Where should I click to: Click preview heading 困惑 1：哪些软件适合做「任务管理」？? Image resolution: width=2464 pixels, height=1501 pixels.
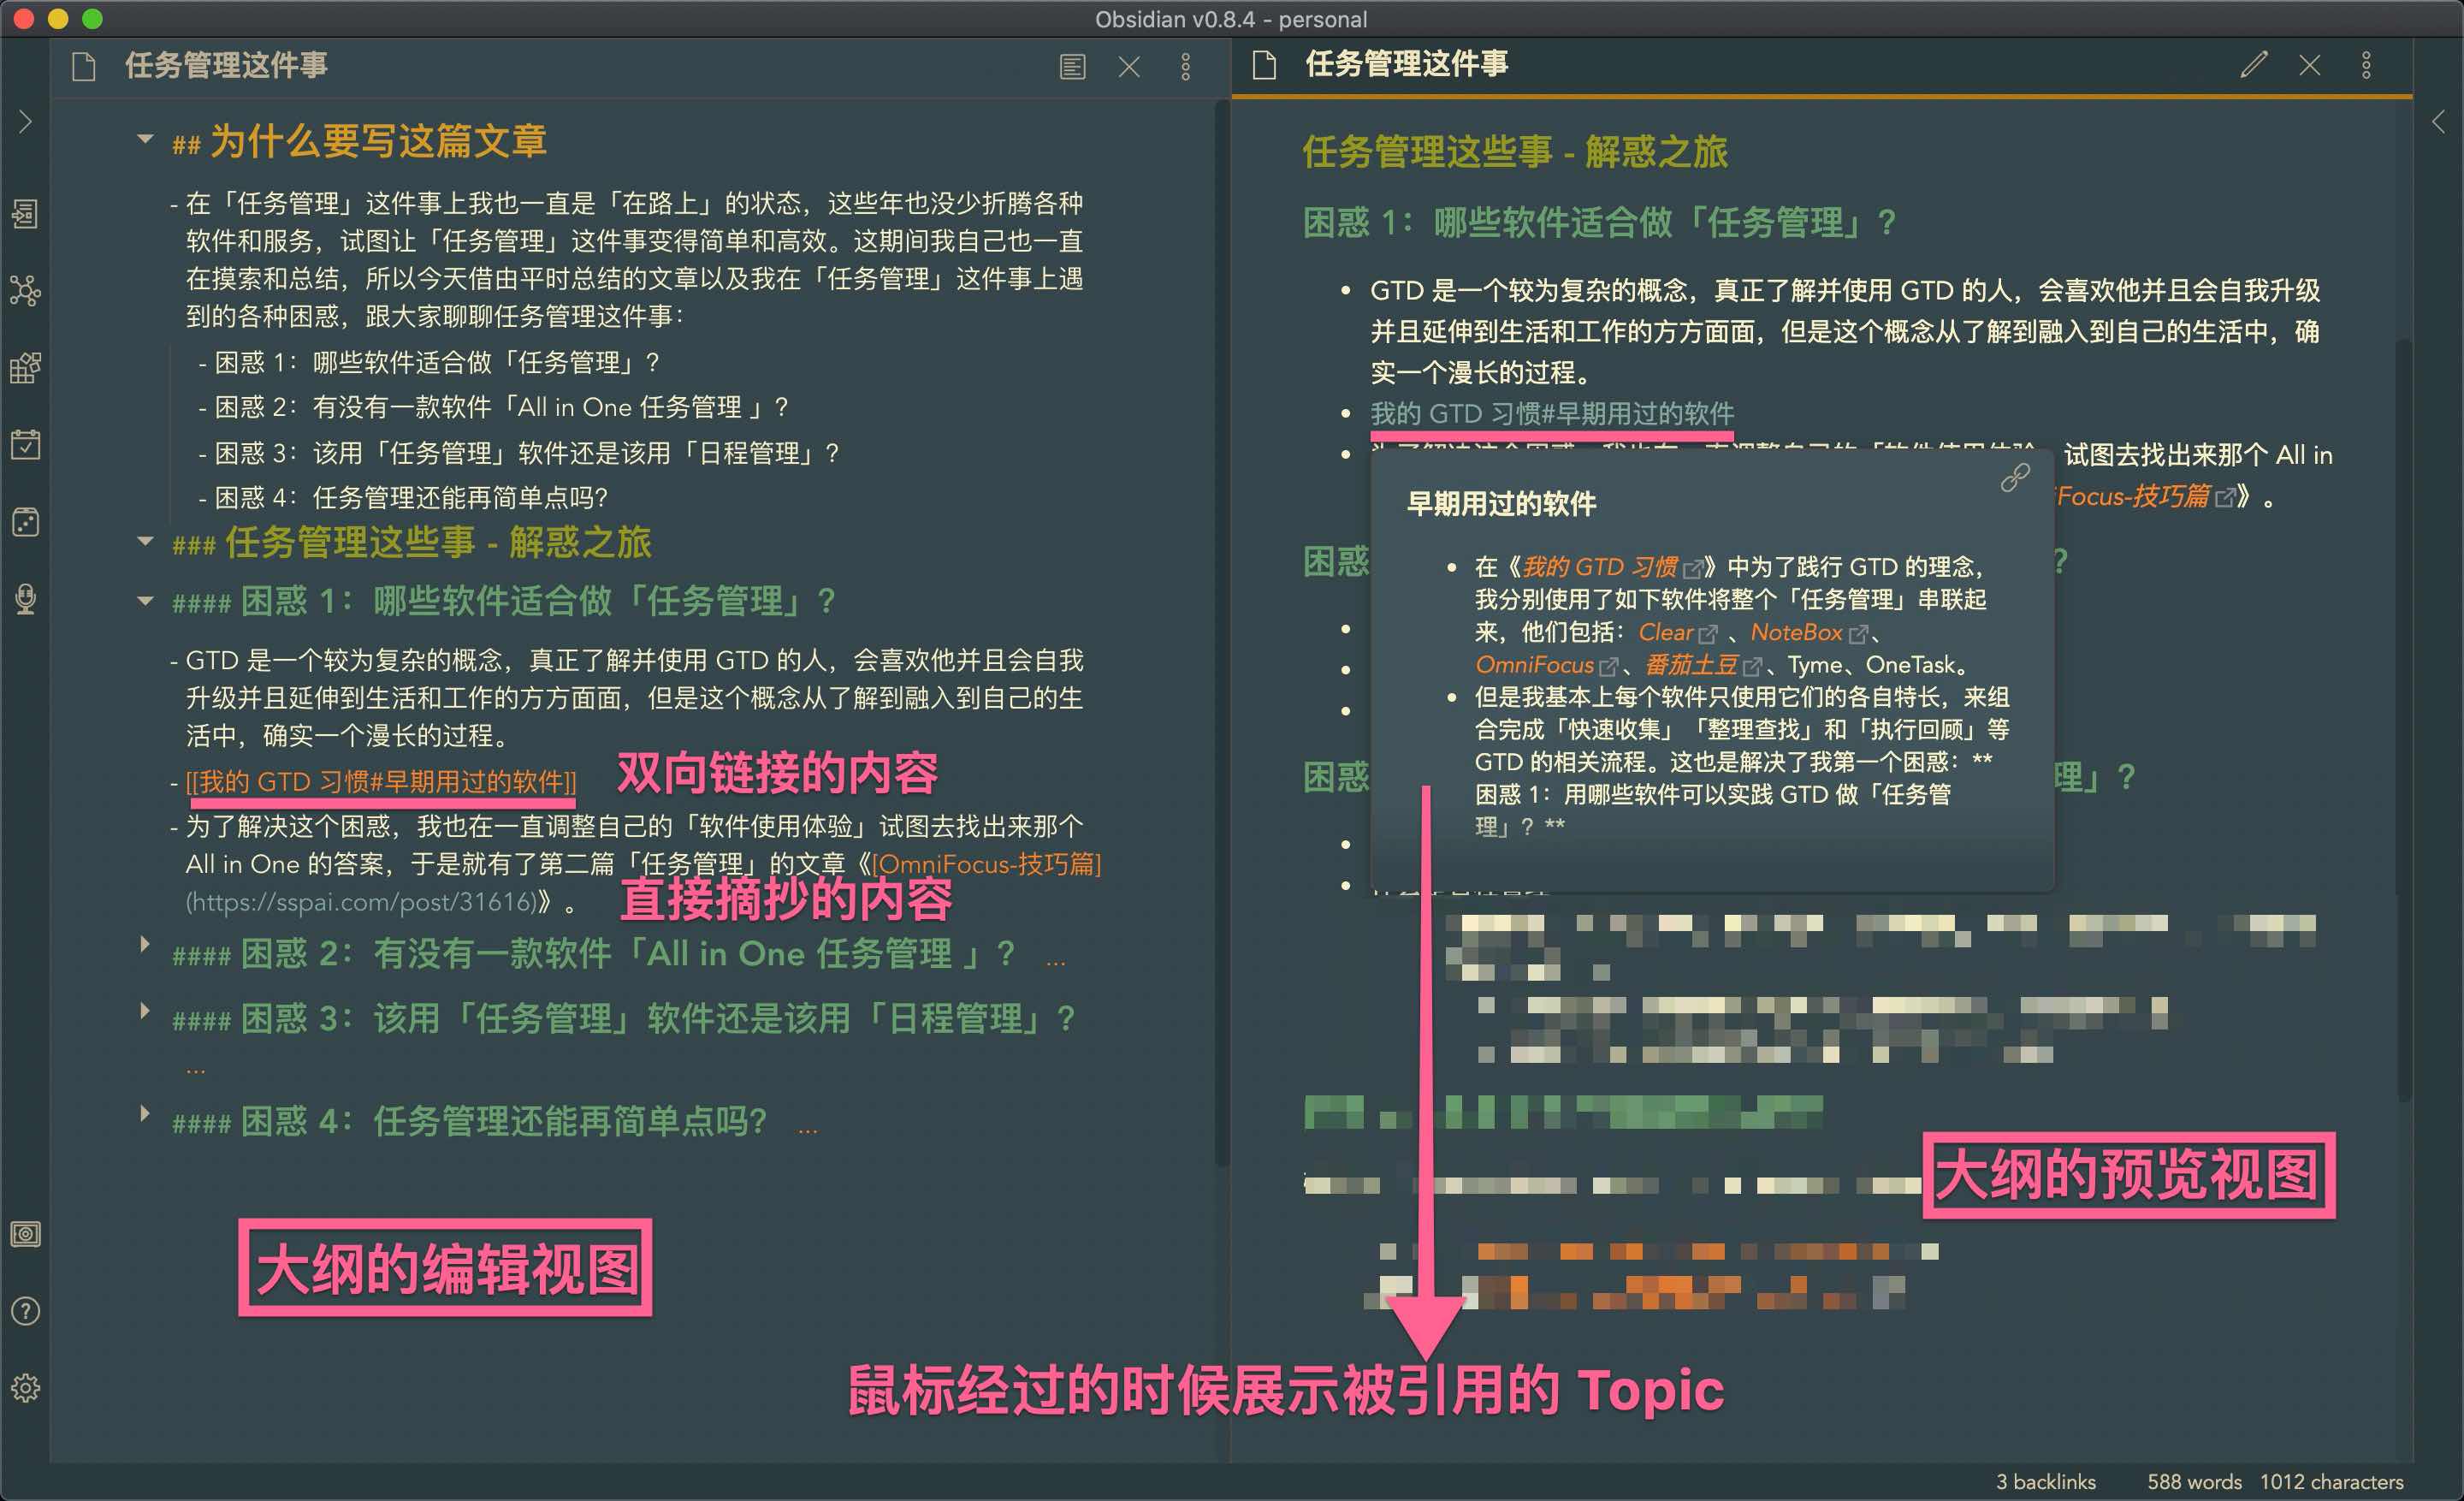(1600, 222)
